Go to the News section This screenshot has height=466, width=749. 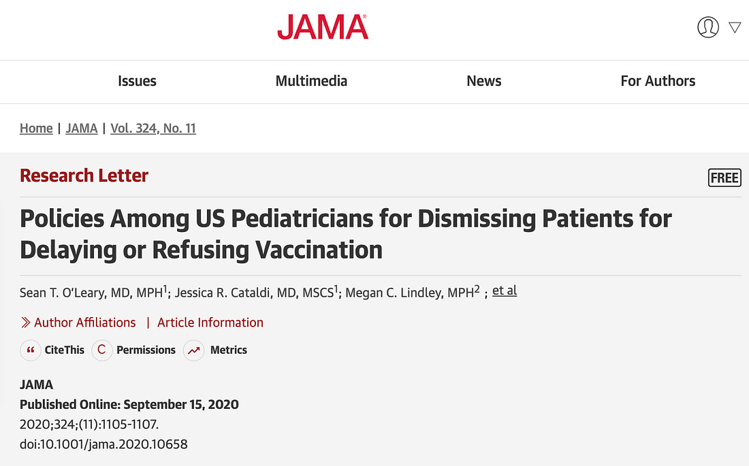pos(484,81)
